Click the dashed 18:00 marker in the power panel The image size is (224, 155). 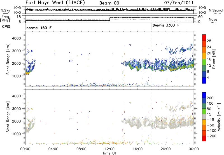pos(152,59)
